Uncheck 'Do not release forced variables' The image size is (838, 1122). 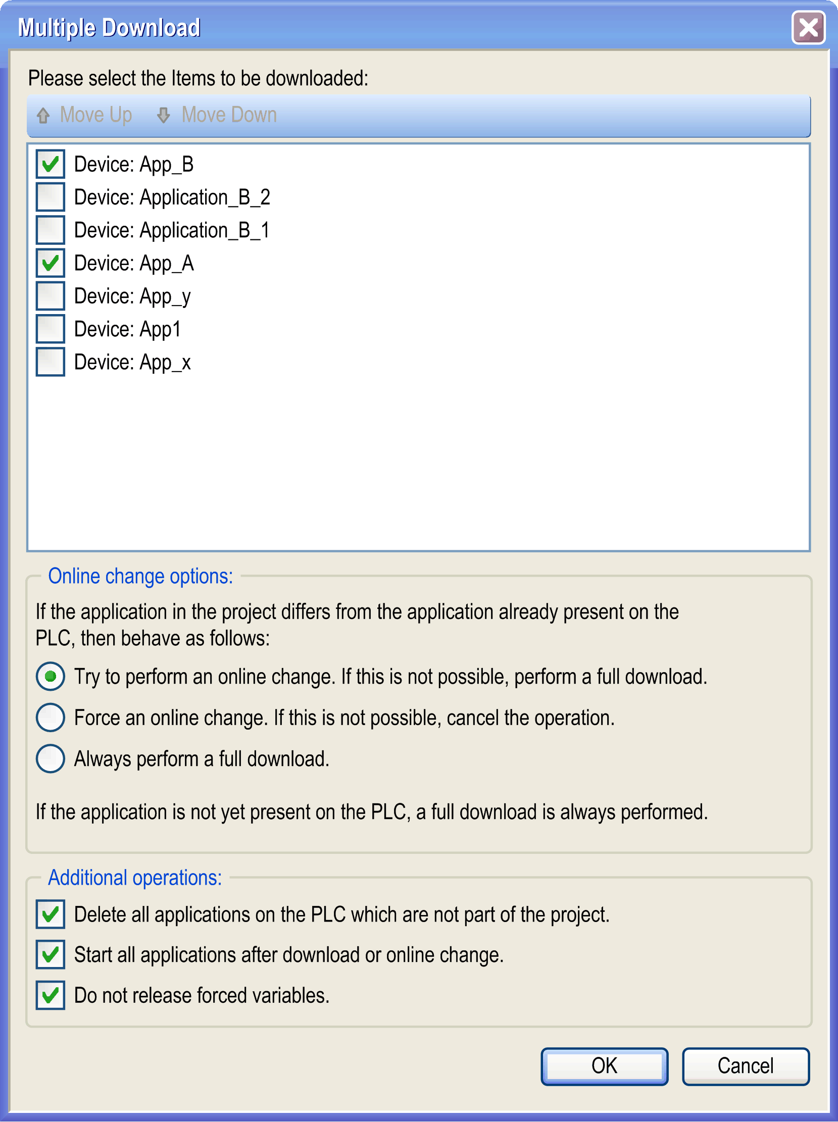[x=50, y=996]
